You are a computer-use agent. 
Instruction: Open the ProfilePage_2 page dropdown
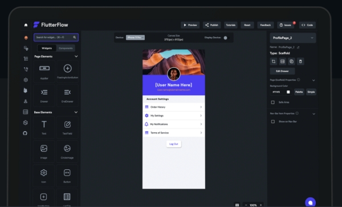[293, 38]
